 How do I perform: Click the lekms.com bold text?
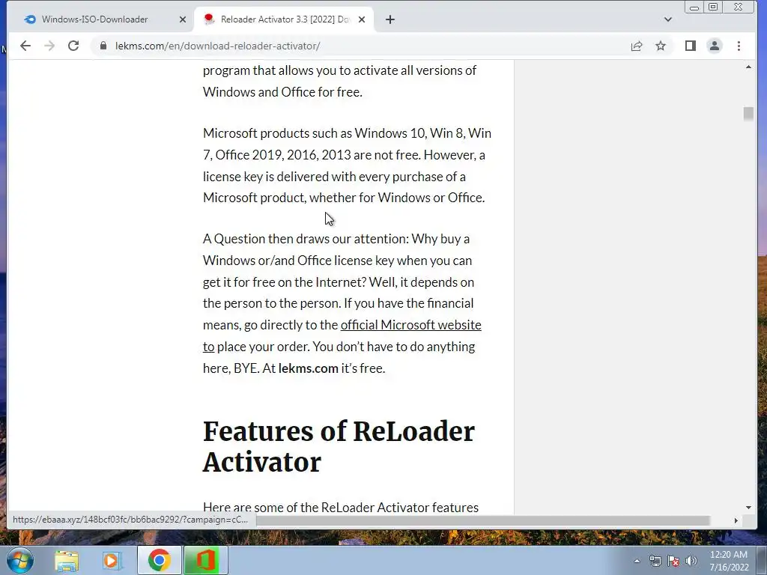[x=308, y=368]
